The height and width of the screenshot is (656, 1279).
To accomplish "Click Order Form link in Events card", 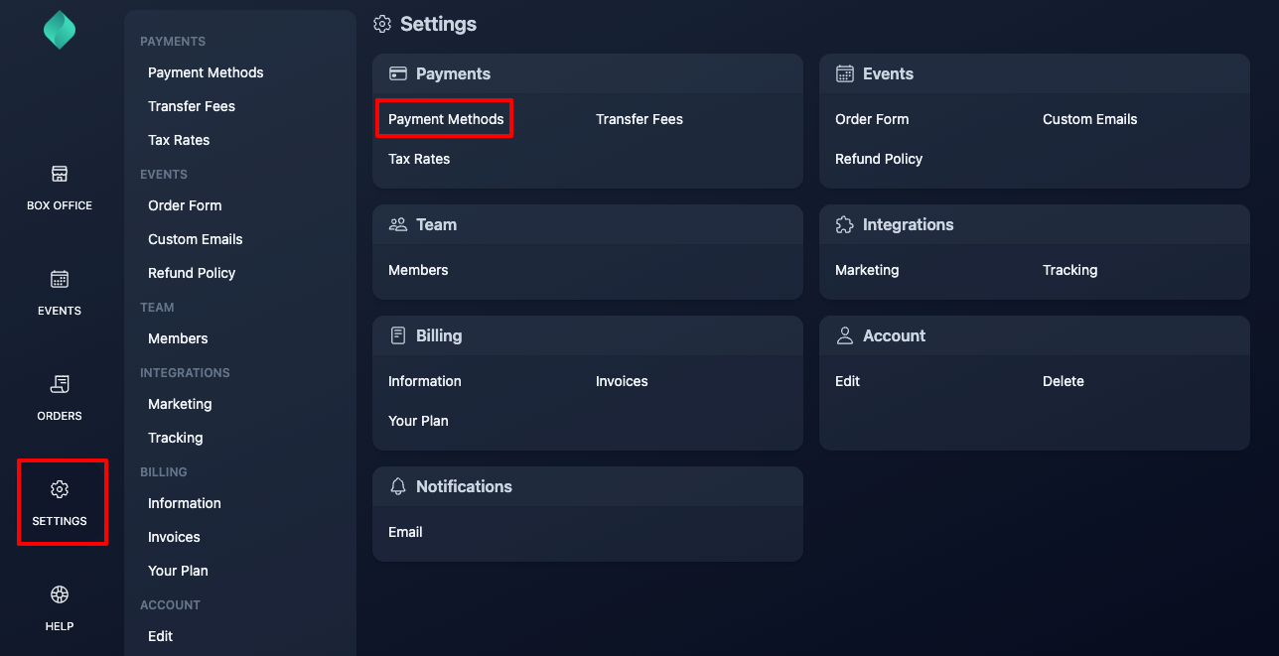I will [872, 119].
